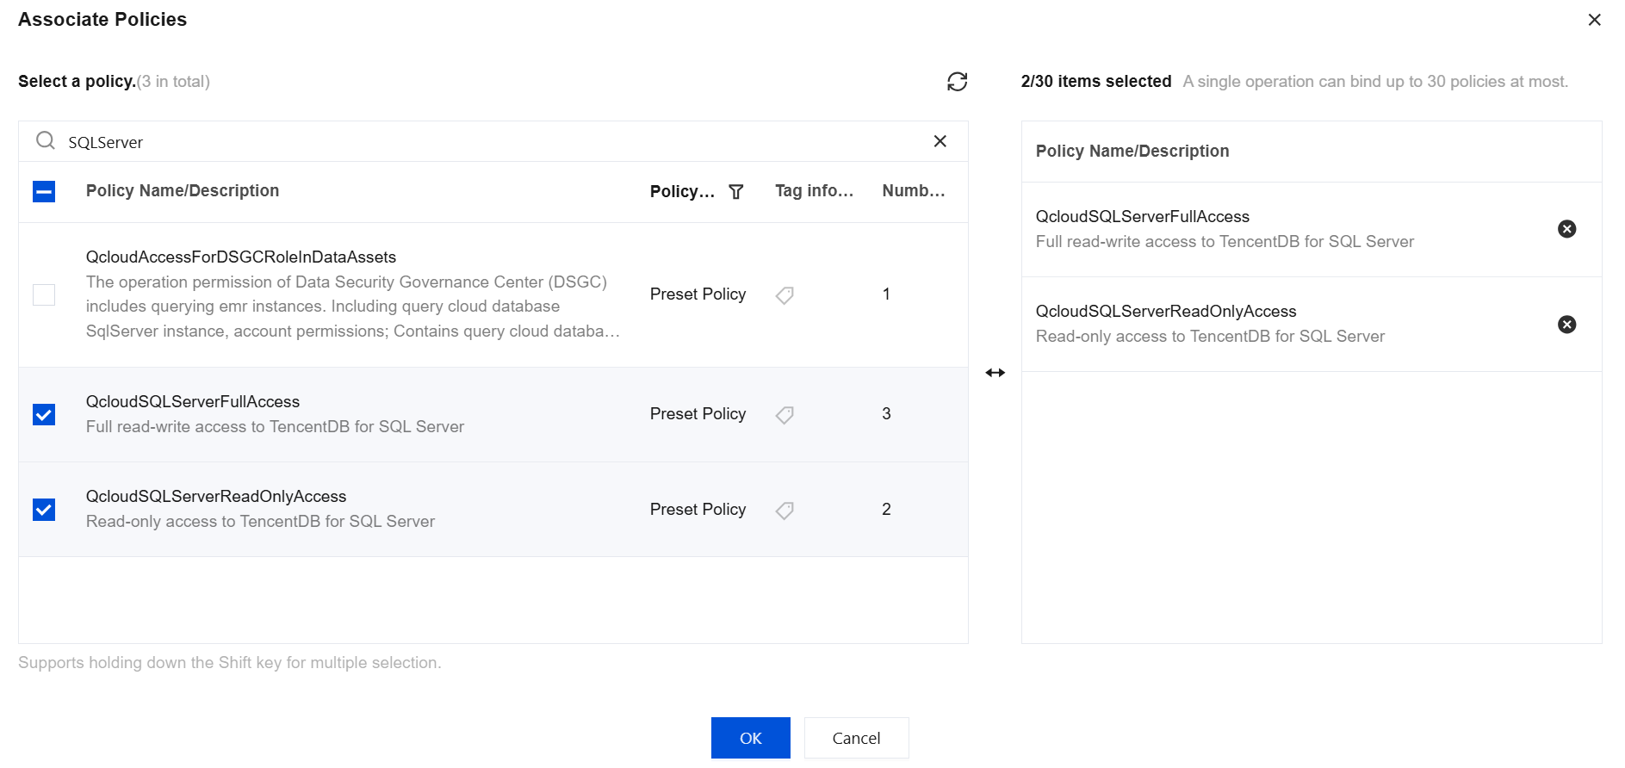Click the transfer arrows between panels
Image resolution: width=1625 pixels, height=768 pixels.
(x=995, y=373)
